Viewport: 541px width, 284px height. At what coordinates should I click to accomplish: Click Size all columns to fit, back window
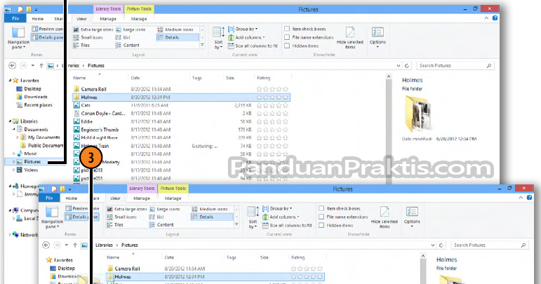tap(253, 46)
